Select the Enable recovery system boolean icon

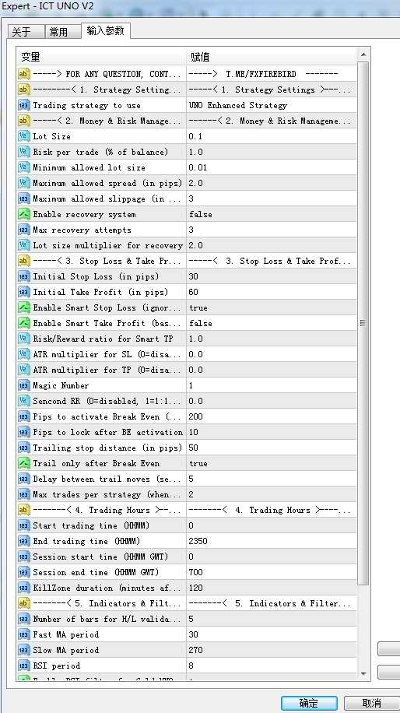tap(23, 214)
